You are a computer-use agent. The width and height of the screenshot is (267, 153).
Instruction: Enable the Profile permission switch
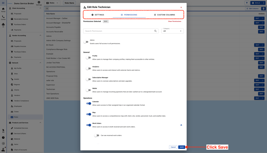click(x=88, y=58)
